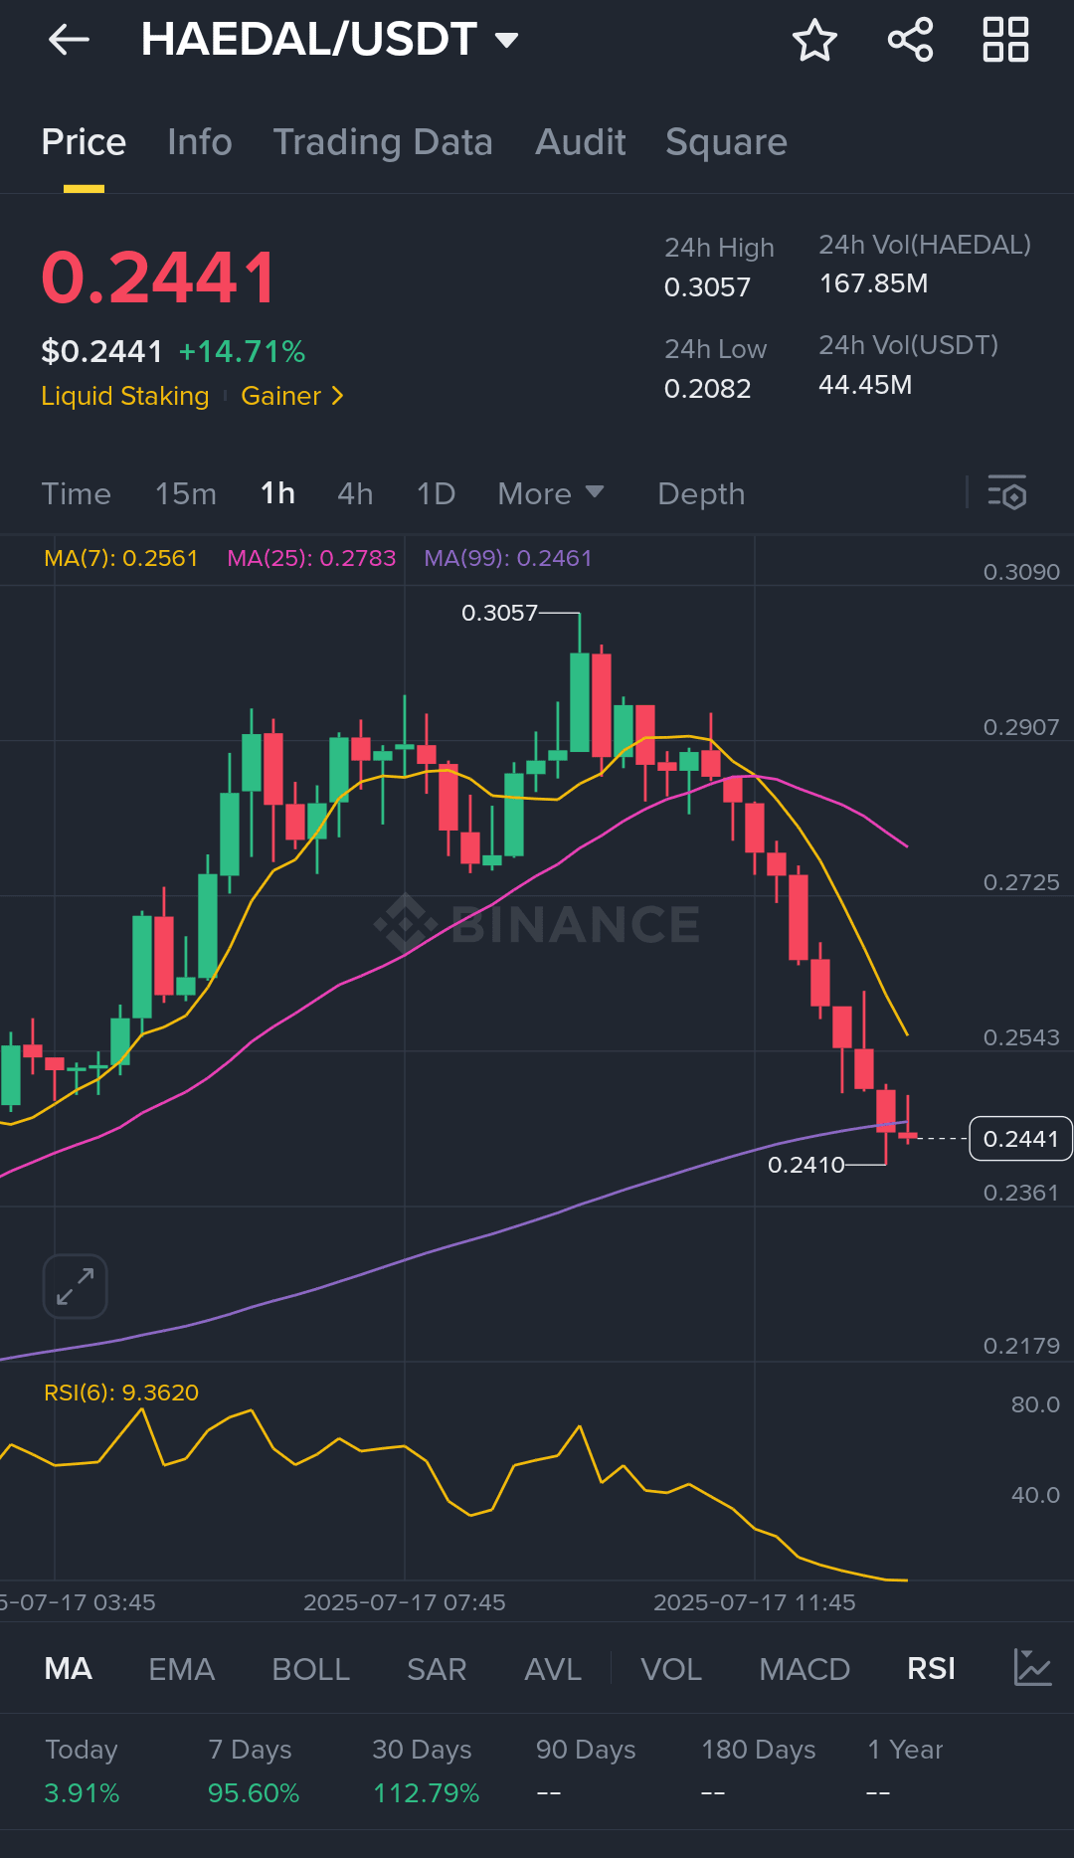The image size is (1074, 1858).
Task: Expand chart to fullscreen with arrows icon
Action: (76, 1286)
